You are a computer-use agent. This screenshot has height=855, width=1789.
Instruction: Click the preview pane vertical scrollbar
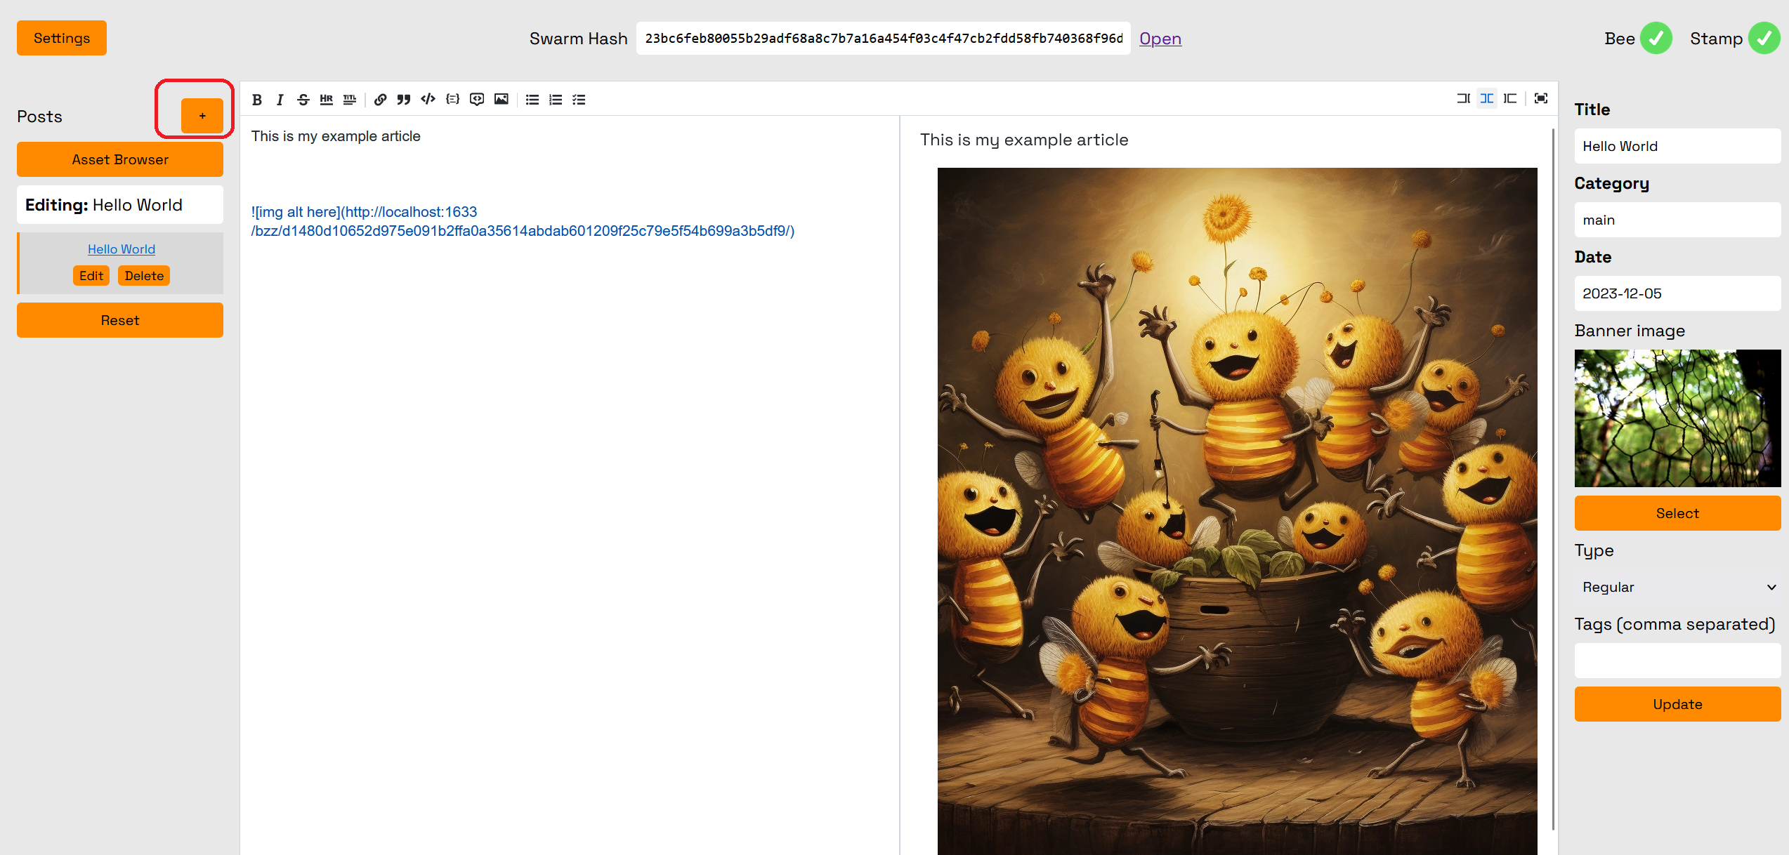point(1552,477)
